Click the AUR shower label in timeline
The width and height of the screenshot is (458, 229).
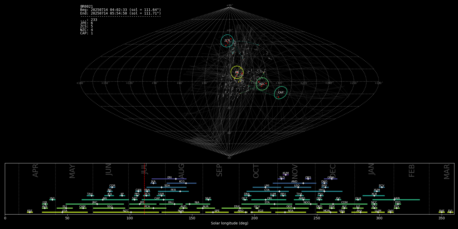[x=206, y=207]
